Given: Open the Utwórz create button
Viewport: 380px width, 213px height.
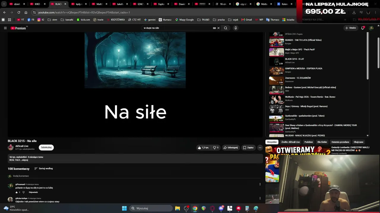Looking at the screenshot, I should tap(351, 28).
